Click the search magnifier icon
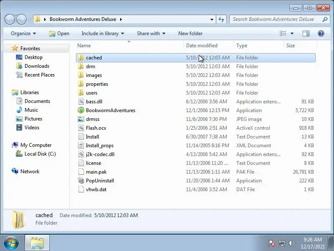 325,19
